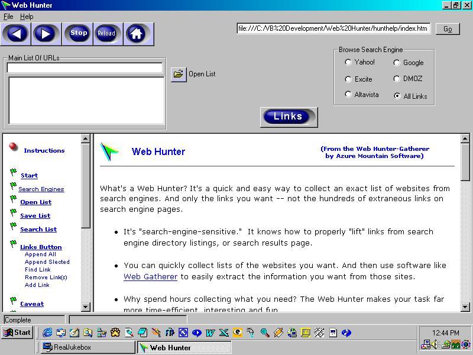
Task: Click the green flag beside Search List
Action: 13,226
